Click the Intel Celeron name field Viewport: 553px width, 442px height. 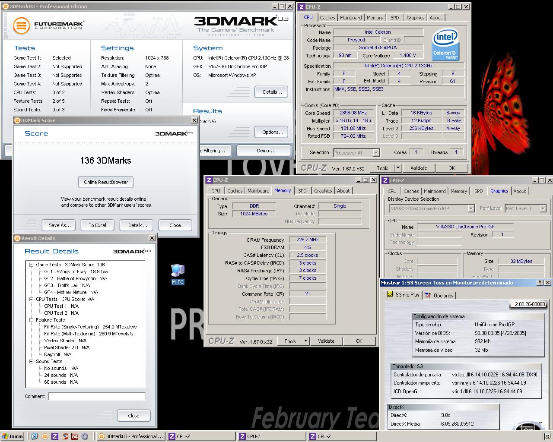point(378,32)
